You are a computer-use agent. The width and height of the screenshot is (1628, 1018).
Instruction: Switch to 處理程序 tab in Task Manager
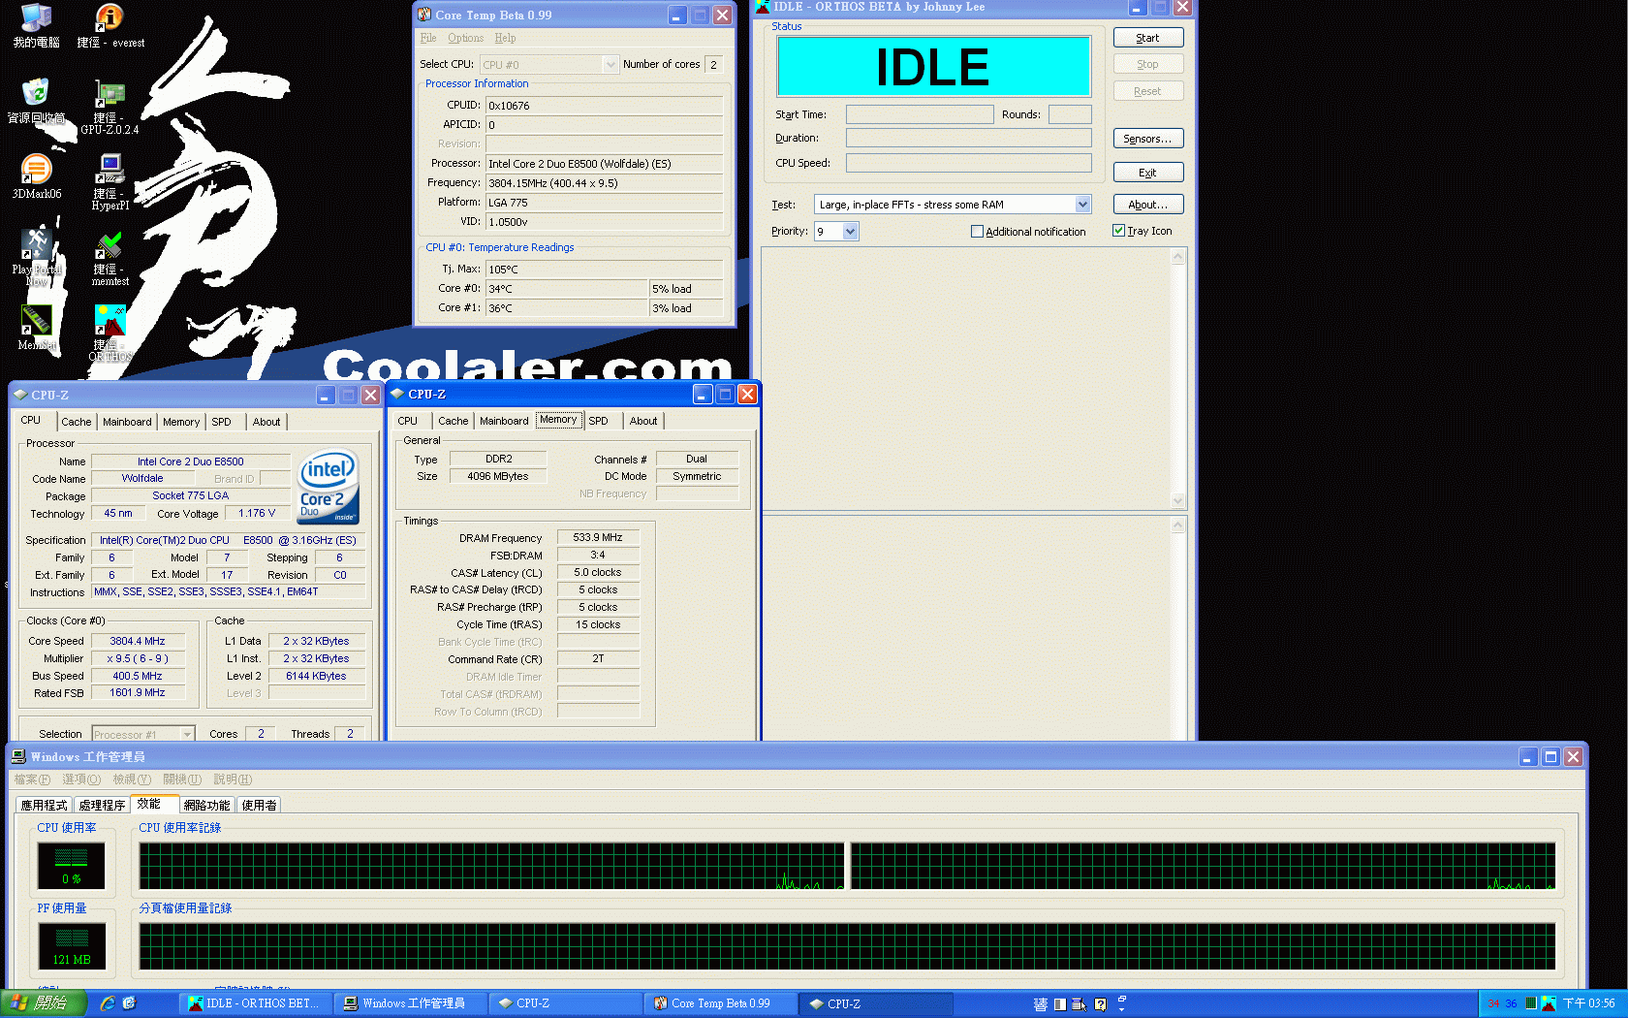pos(102,805)
